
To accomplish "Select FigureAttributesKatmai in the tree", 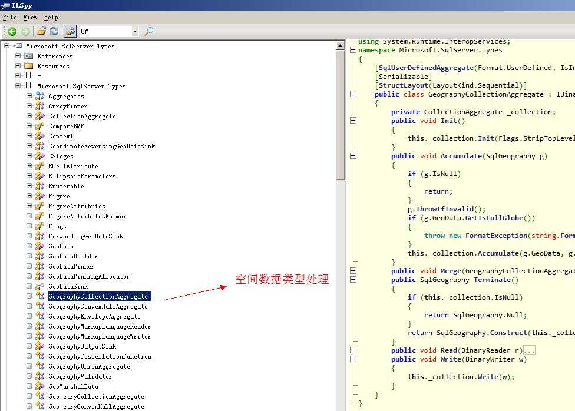I will tap(87, 216).
